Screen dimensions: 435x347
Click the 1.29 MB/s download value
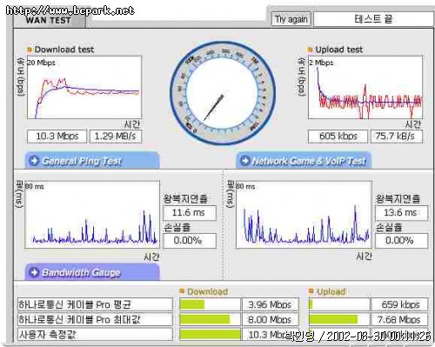pos(116,137)
